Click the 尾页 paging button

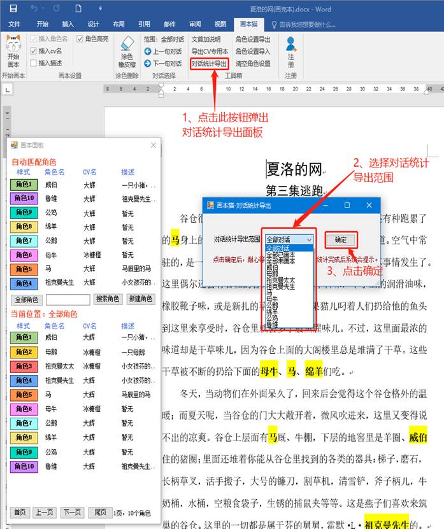pyautogui.click(x=100, y=512)
